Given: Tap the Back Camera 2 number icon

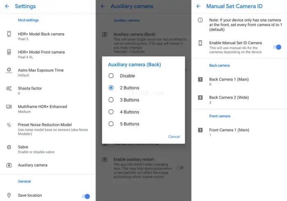Looking at the screenshot, I should [x=200, y=97].
